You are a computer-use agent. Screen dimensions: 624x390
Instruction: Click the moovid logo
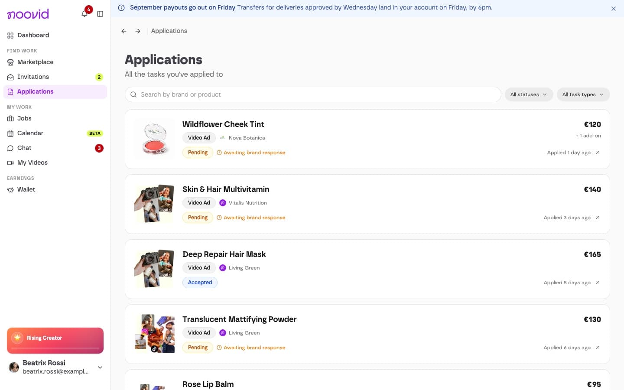[x=28, y=14]
